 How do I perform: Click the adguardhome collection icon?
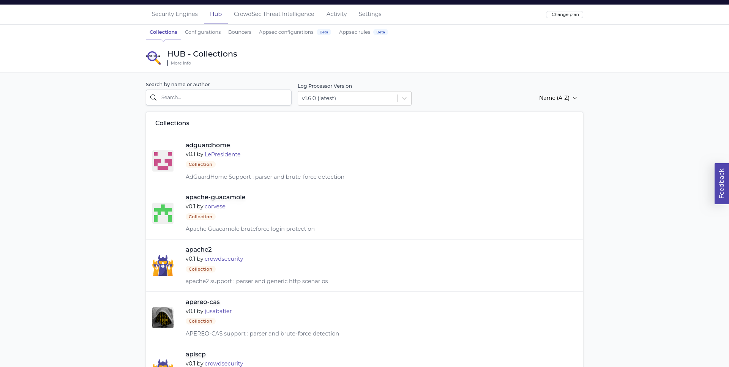163,161
